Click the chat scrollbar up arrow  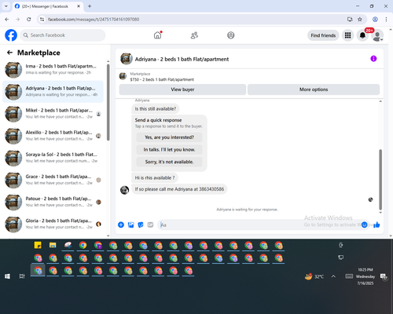380,101
